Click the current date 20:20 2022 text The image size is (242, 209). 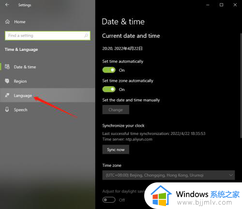pyautogui.click(x=122, y=48)
